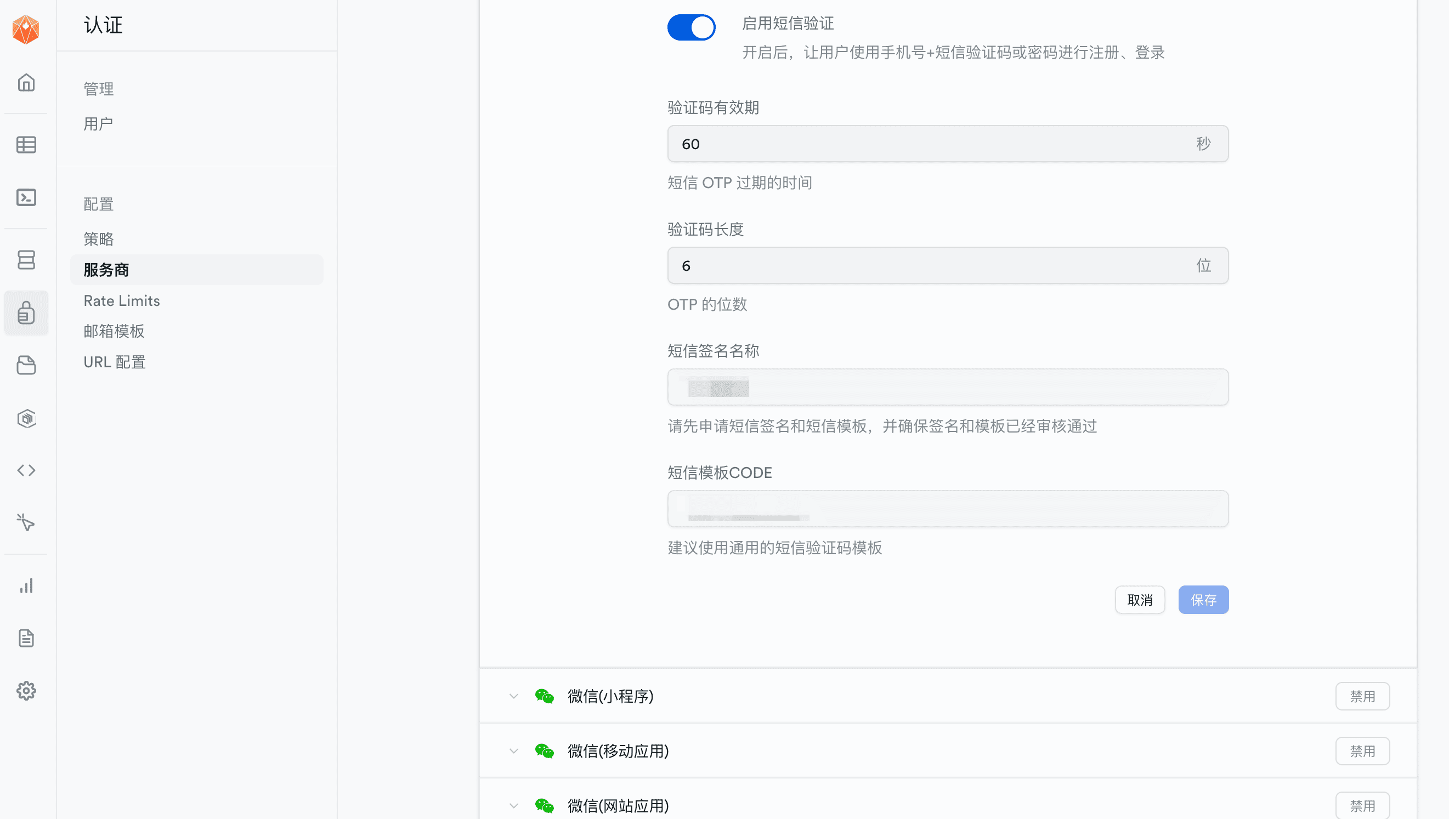Click 禁用 badge for 微信(小程序)
1449x819 pixels.
(1362, 696)
